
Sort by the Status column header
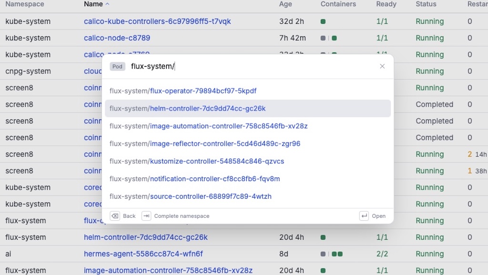click(x=426, y=4)
